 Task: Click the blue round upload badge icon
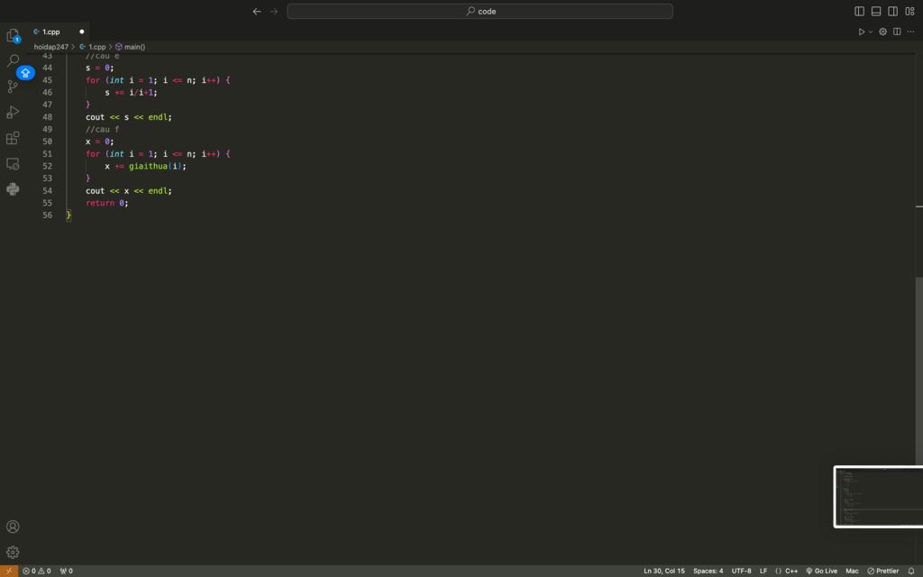(x=25, y=72)
